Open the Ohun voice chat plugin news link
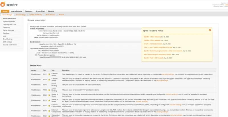Screen dimensions: 228x117 [x=158, y=47]
